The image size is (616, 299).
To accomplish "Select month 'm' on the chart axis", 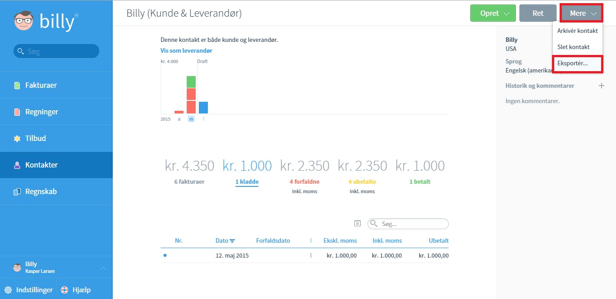I will point(191,119).
